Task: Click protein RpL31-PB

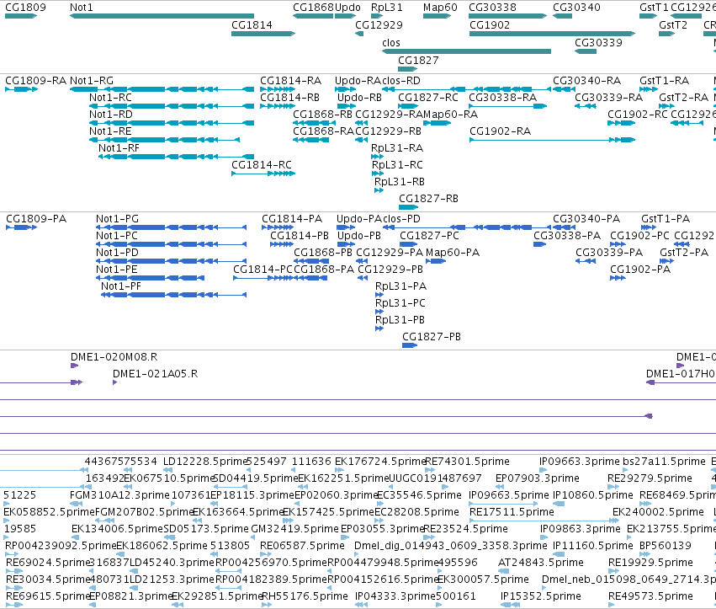Action: click(x=379, y=329)
